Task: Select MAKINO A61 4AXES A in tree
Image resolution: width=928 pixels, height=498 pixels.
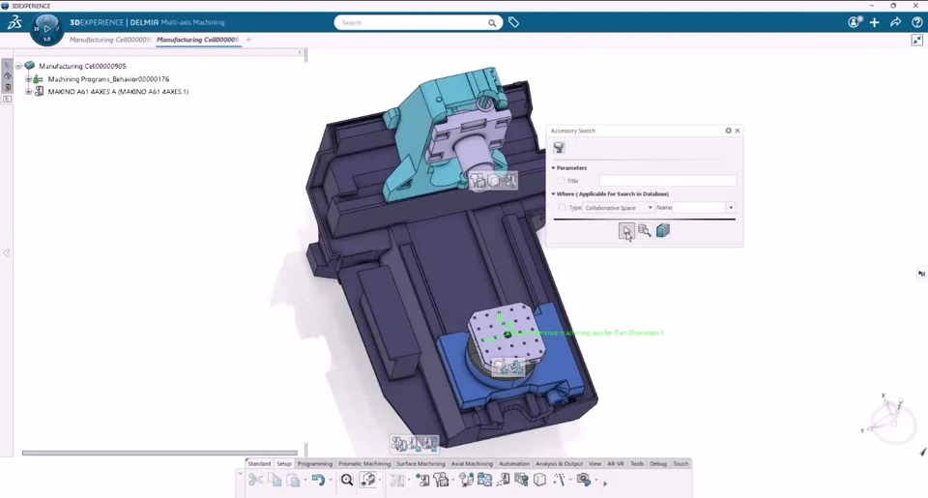Action: pyautogui.click(x=118, y=91)
